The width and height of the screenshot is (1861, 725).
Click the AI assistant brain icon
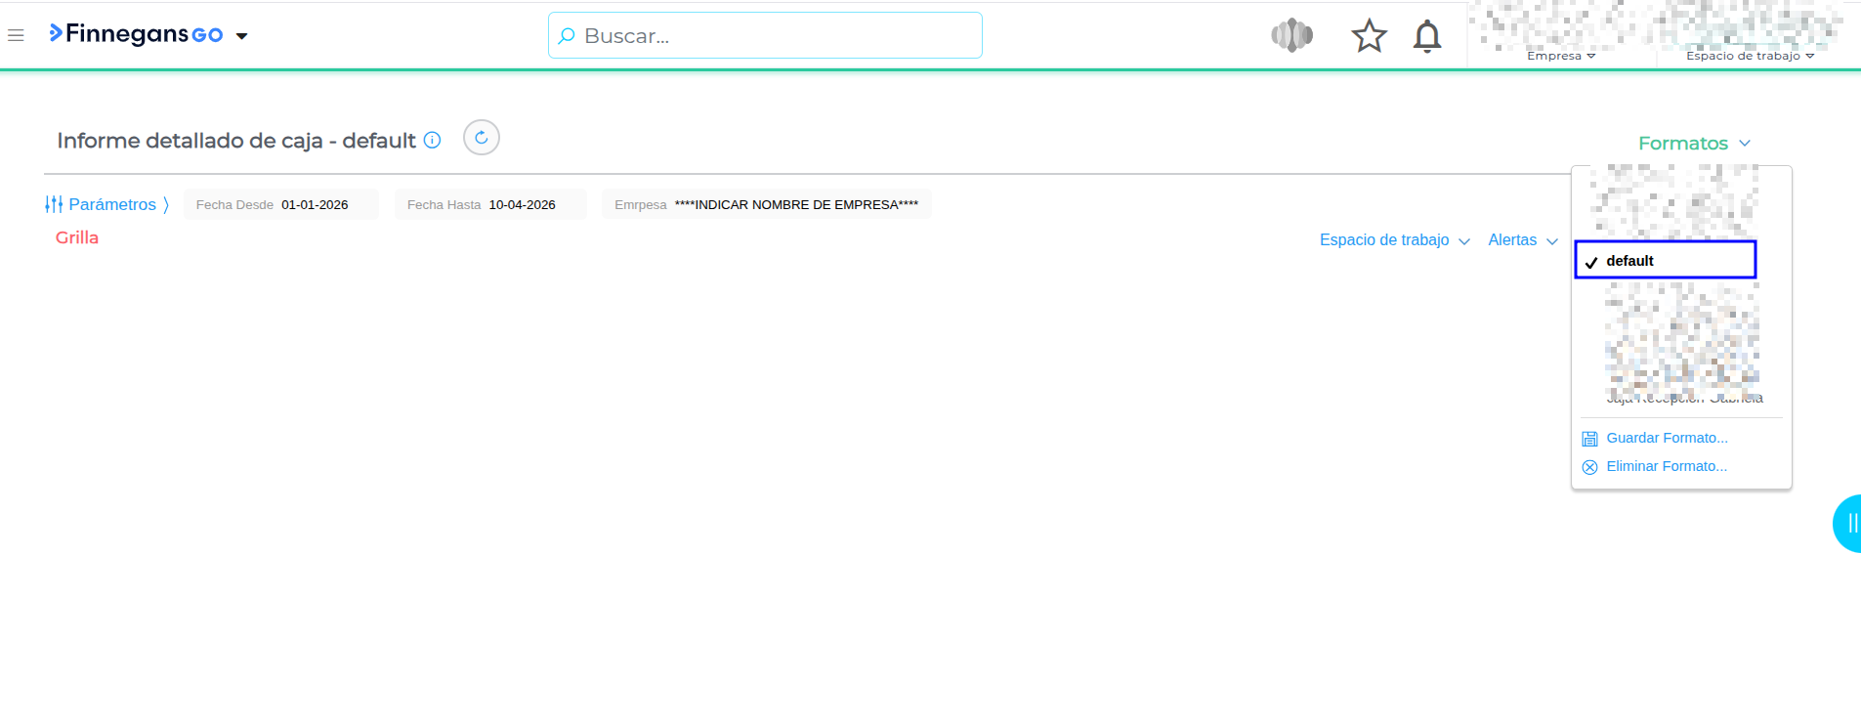click(x=1291, y=36)
